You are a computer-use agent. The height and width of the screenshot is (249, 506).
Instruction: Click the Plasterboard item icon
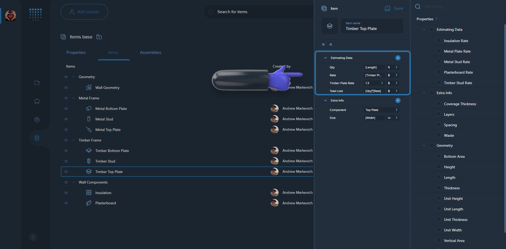point(89,203)
